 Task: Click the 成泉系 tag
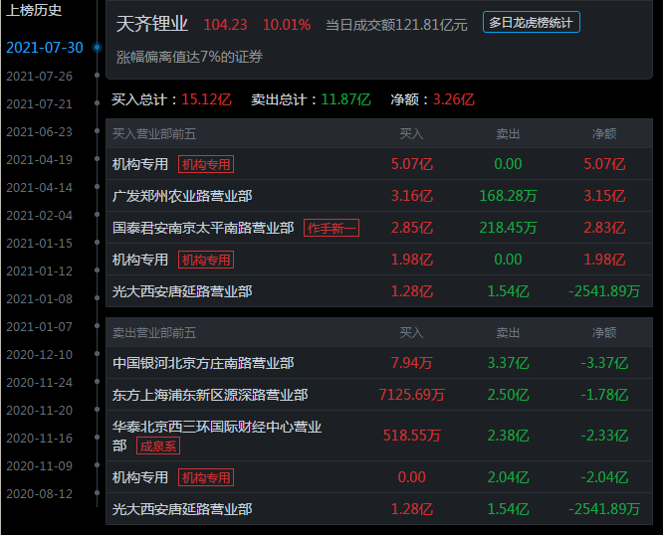click(x=158, y=446)
